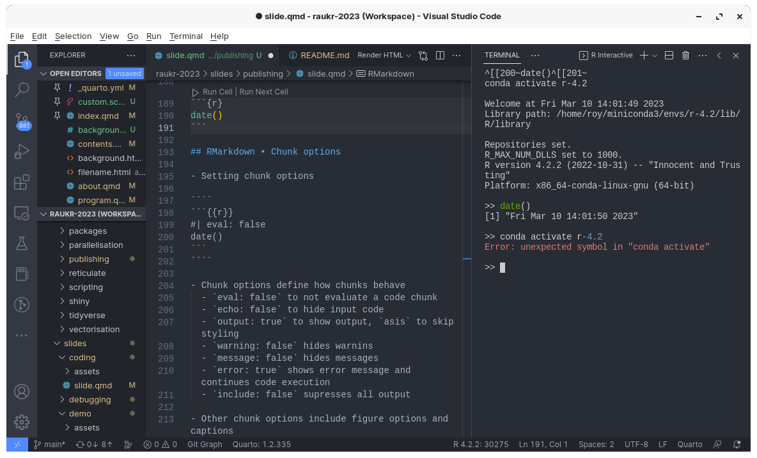Open Manage settings gear icon
Screen dimensions: 757x458
(x=22, y=422)
